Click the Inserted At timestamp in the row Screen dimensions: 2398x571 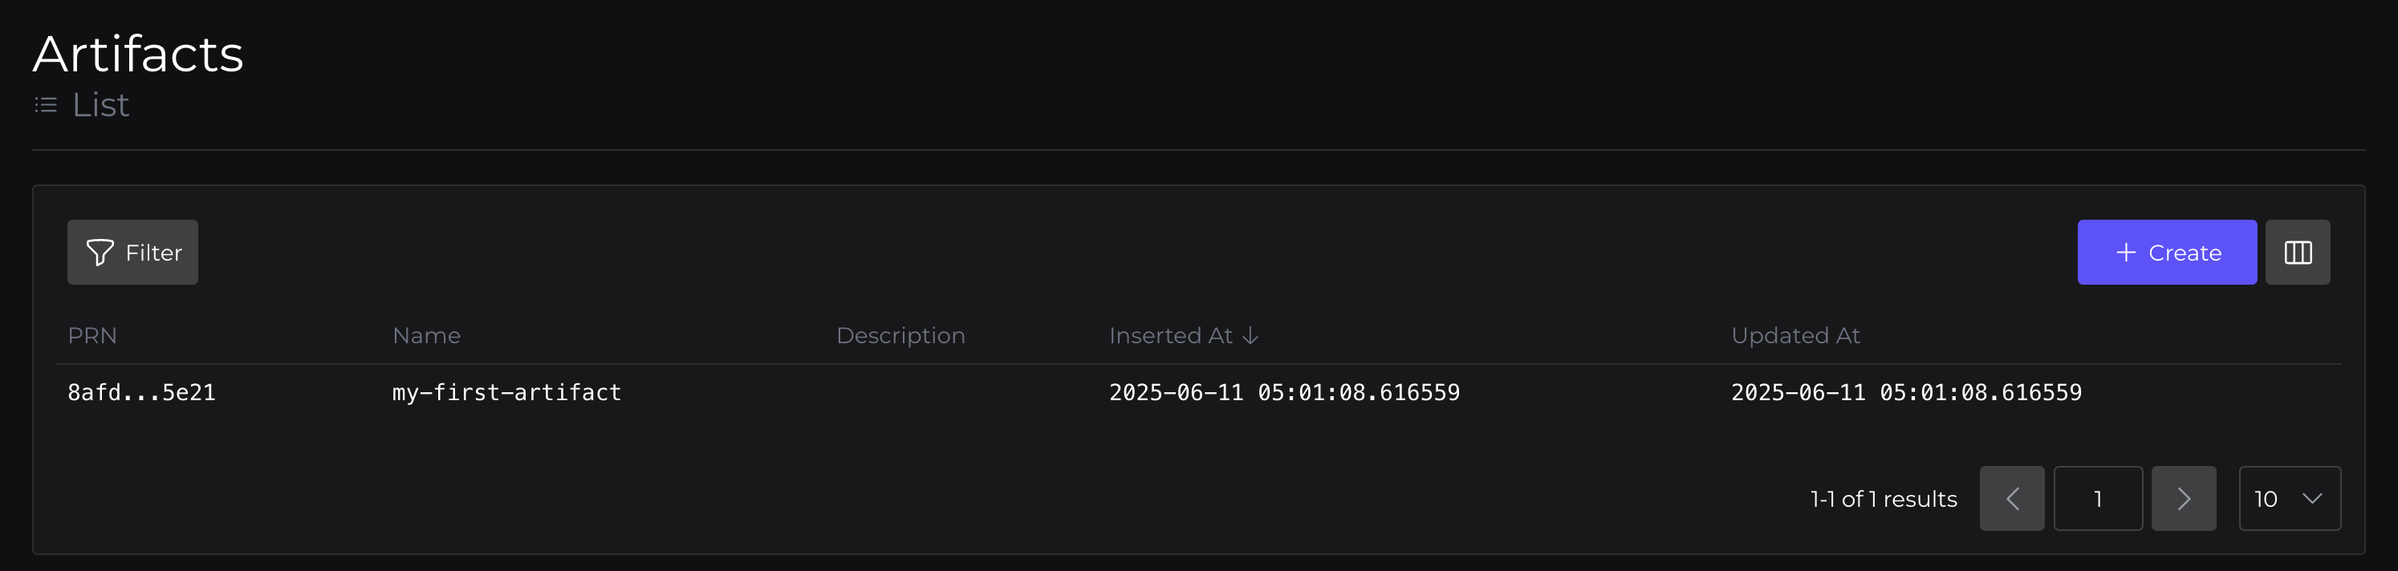1284,392
